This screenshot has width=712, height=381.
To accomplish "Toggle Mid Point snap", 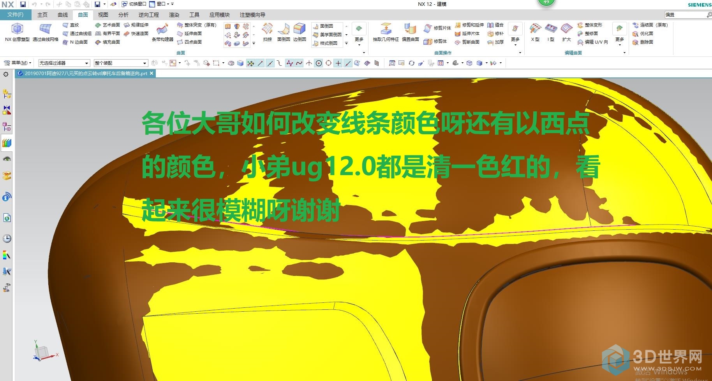I will coord(270,63).
